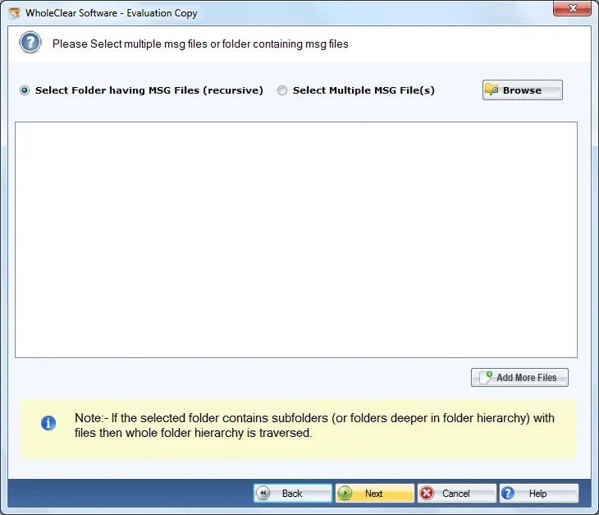
Task: Click the 'Please Select multiple msg files' heading
Action: click(200, 44)
